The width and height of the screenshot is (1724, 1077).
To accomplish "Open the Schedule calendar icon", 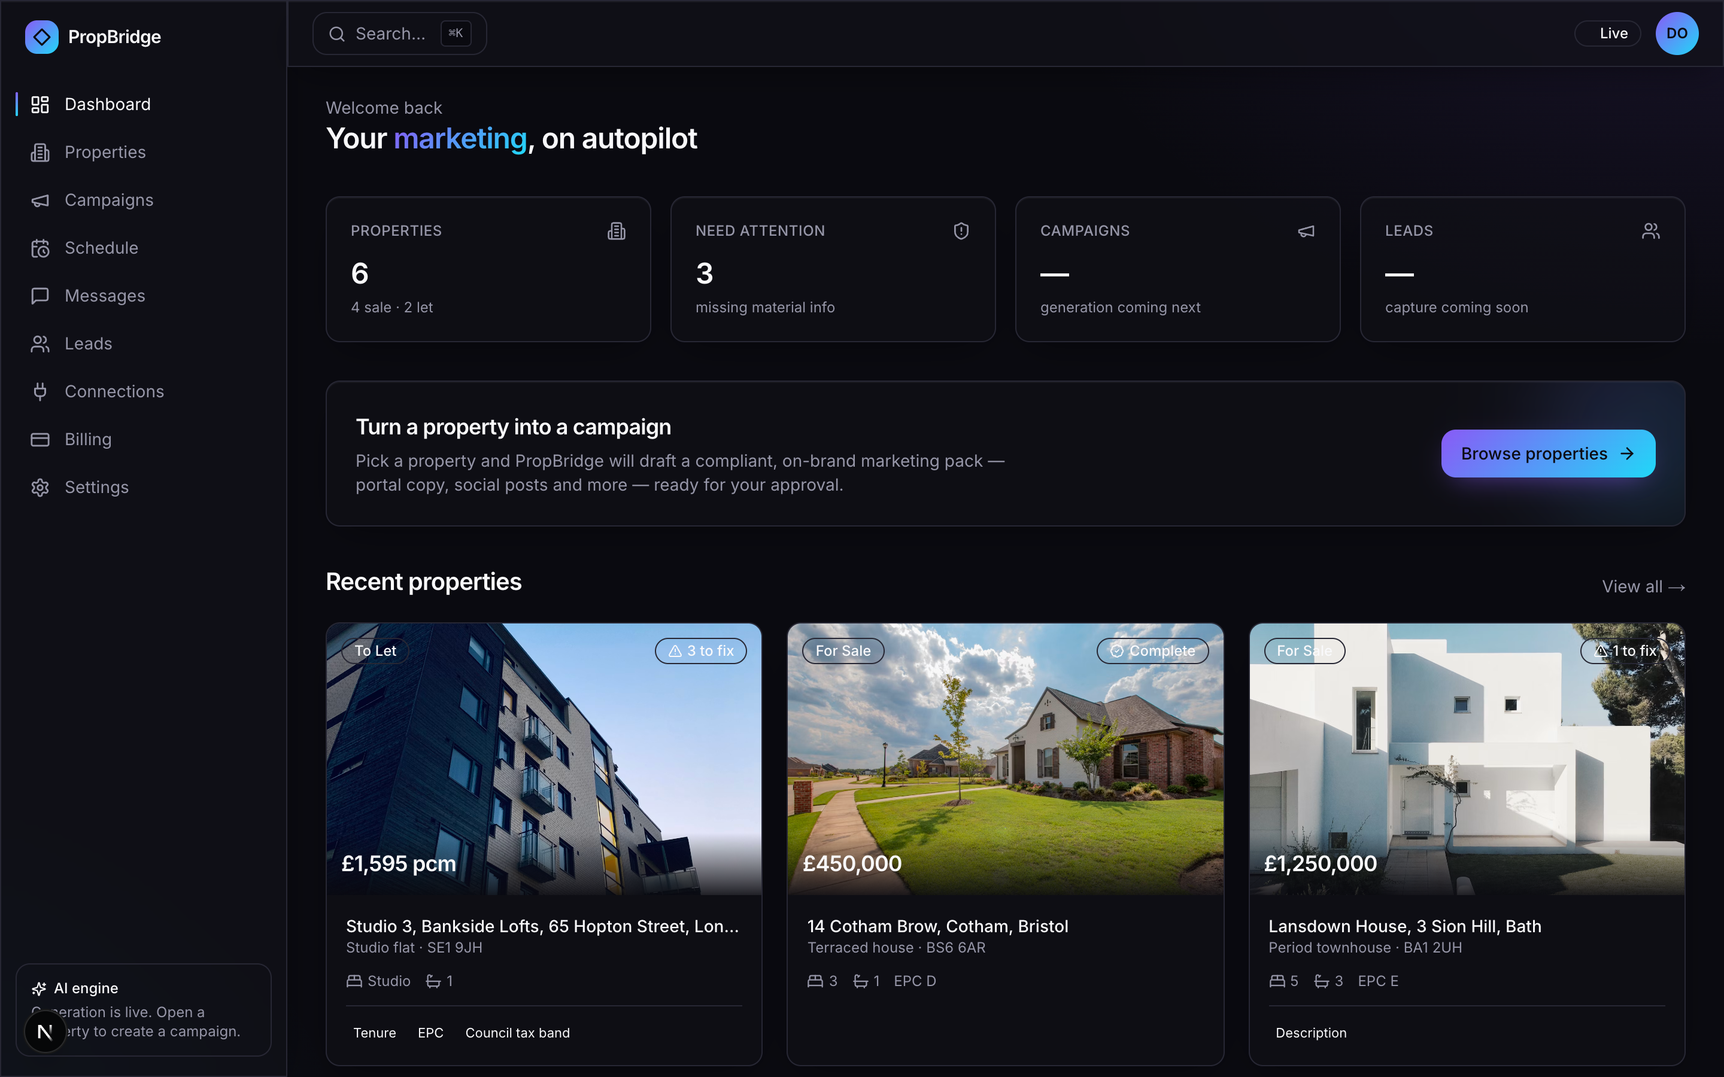I will tap(40, 248).
